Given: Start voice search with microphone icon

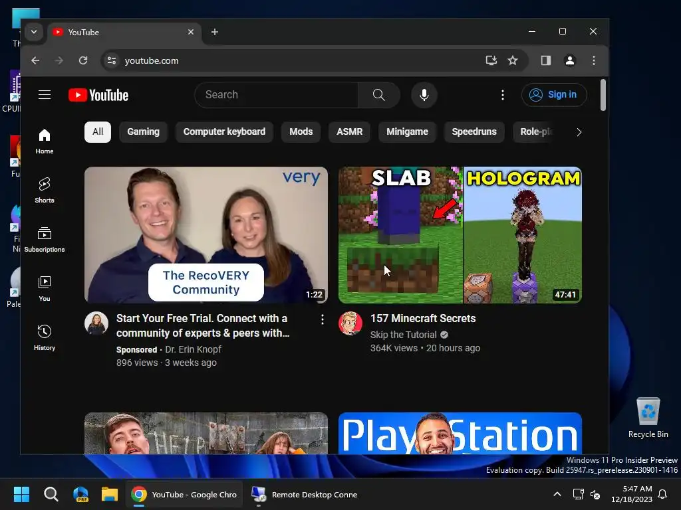Looking at the screenshot, I should click(424, 94).
